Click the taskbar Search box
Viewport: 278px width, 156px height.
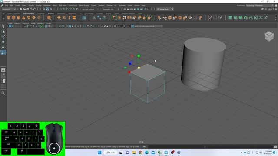click(x=110, y=153)
